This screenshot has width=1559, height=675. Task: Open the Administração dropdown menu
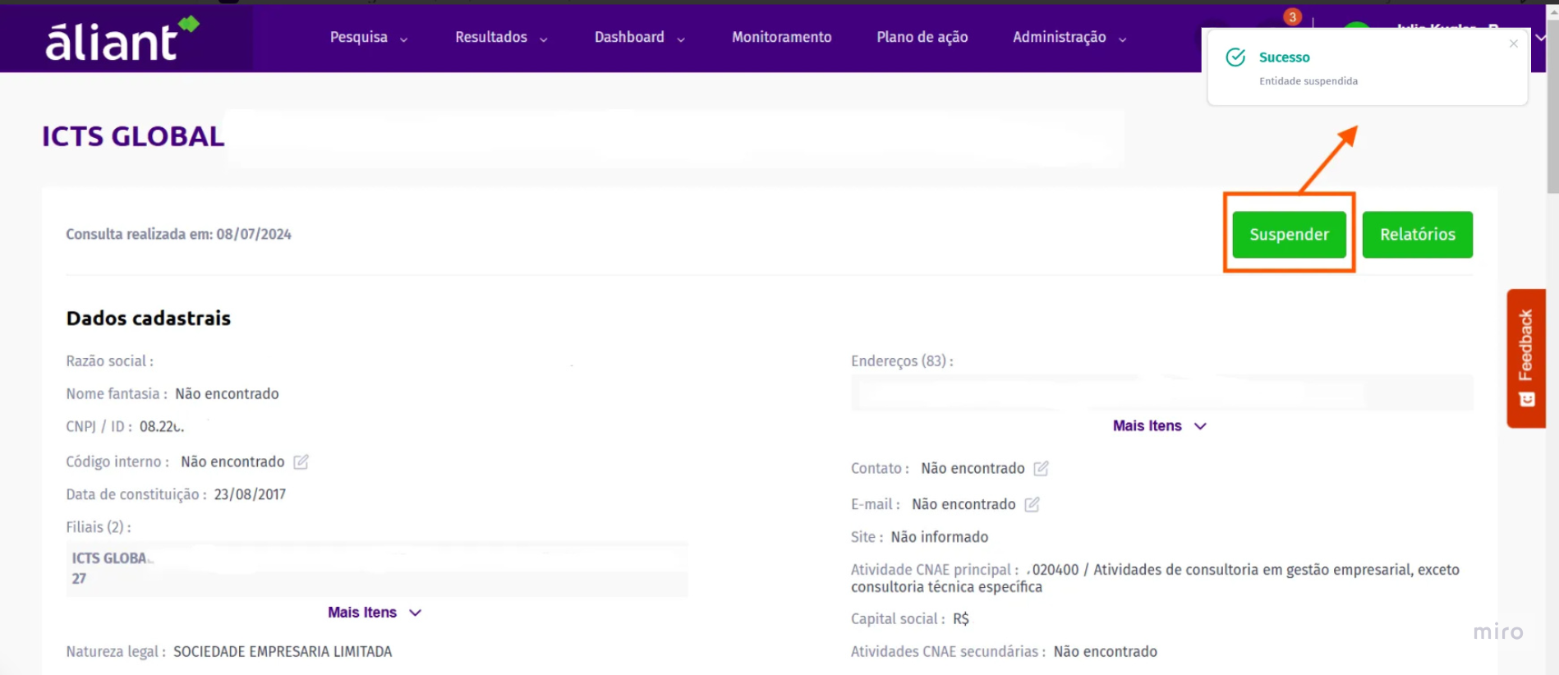point(1069,37)
